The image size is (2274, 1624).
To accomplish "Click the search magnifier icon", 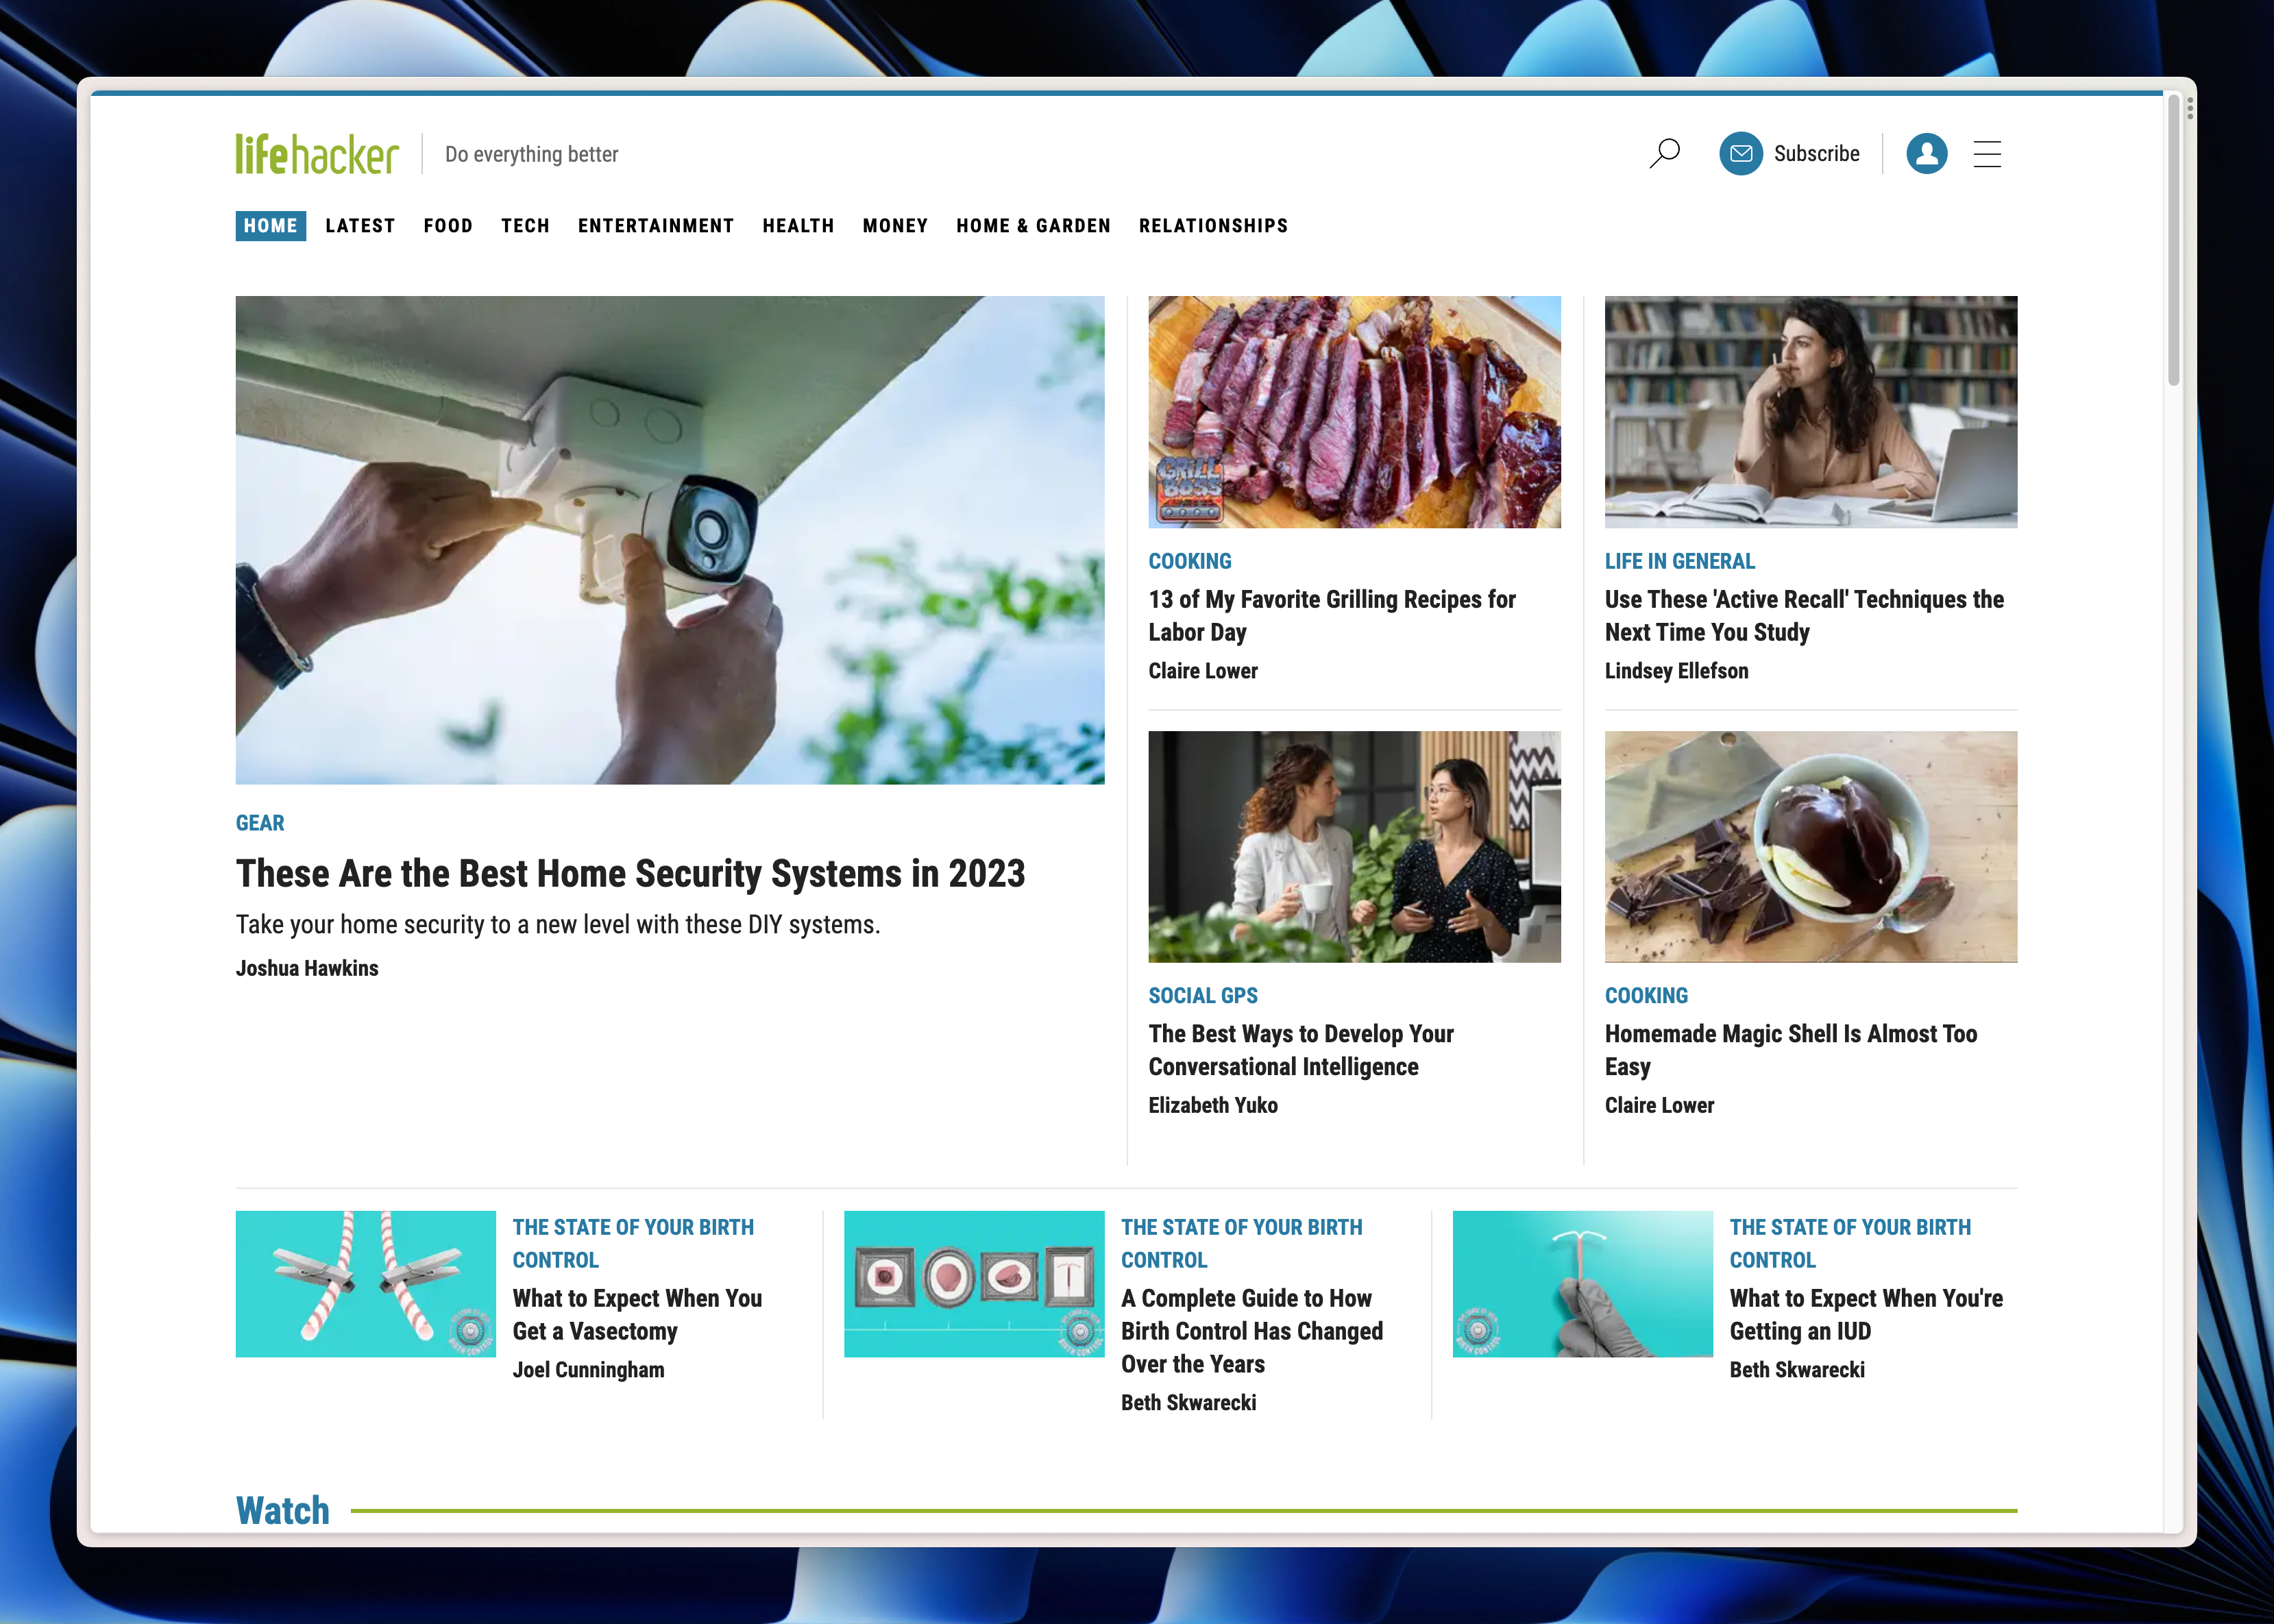I will click(x=1664, y=154).
